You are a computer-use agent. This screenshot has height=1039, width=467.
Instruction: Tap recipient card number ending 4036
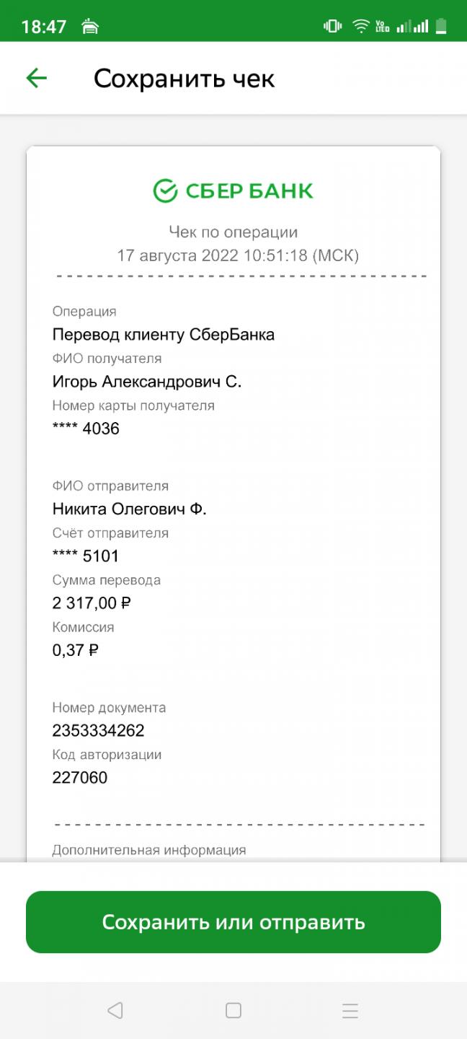click(x=86, y=429)
